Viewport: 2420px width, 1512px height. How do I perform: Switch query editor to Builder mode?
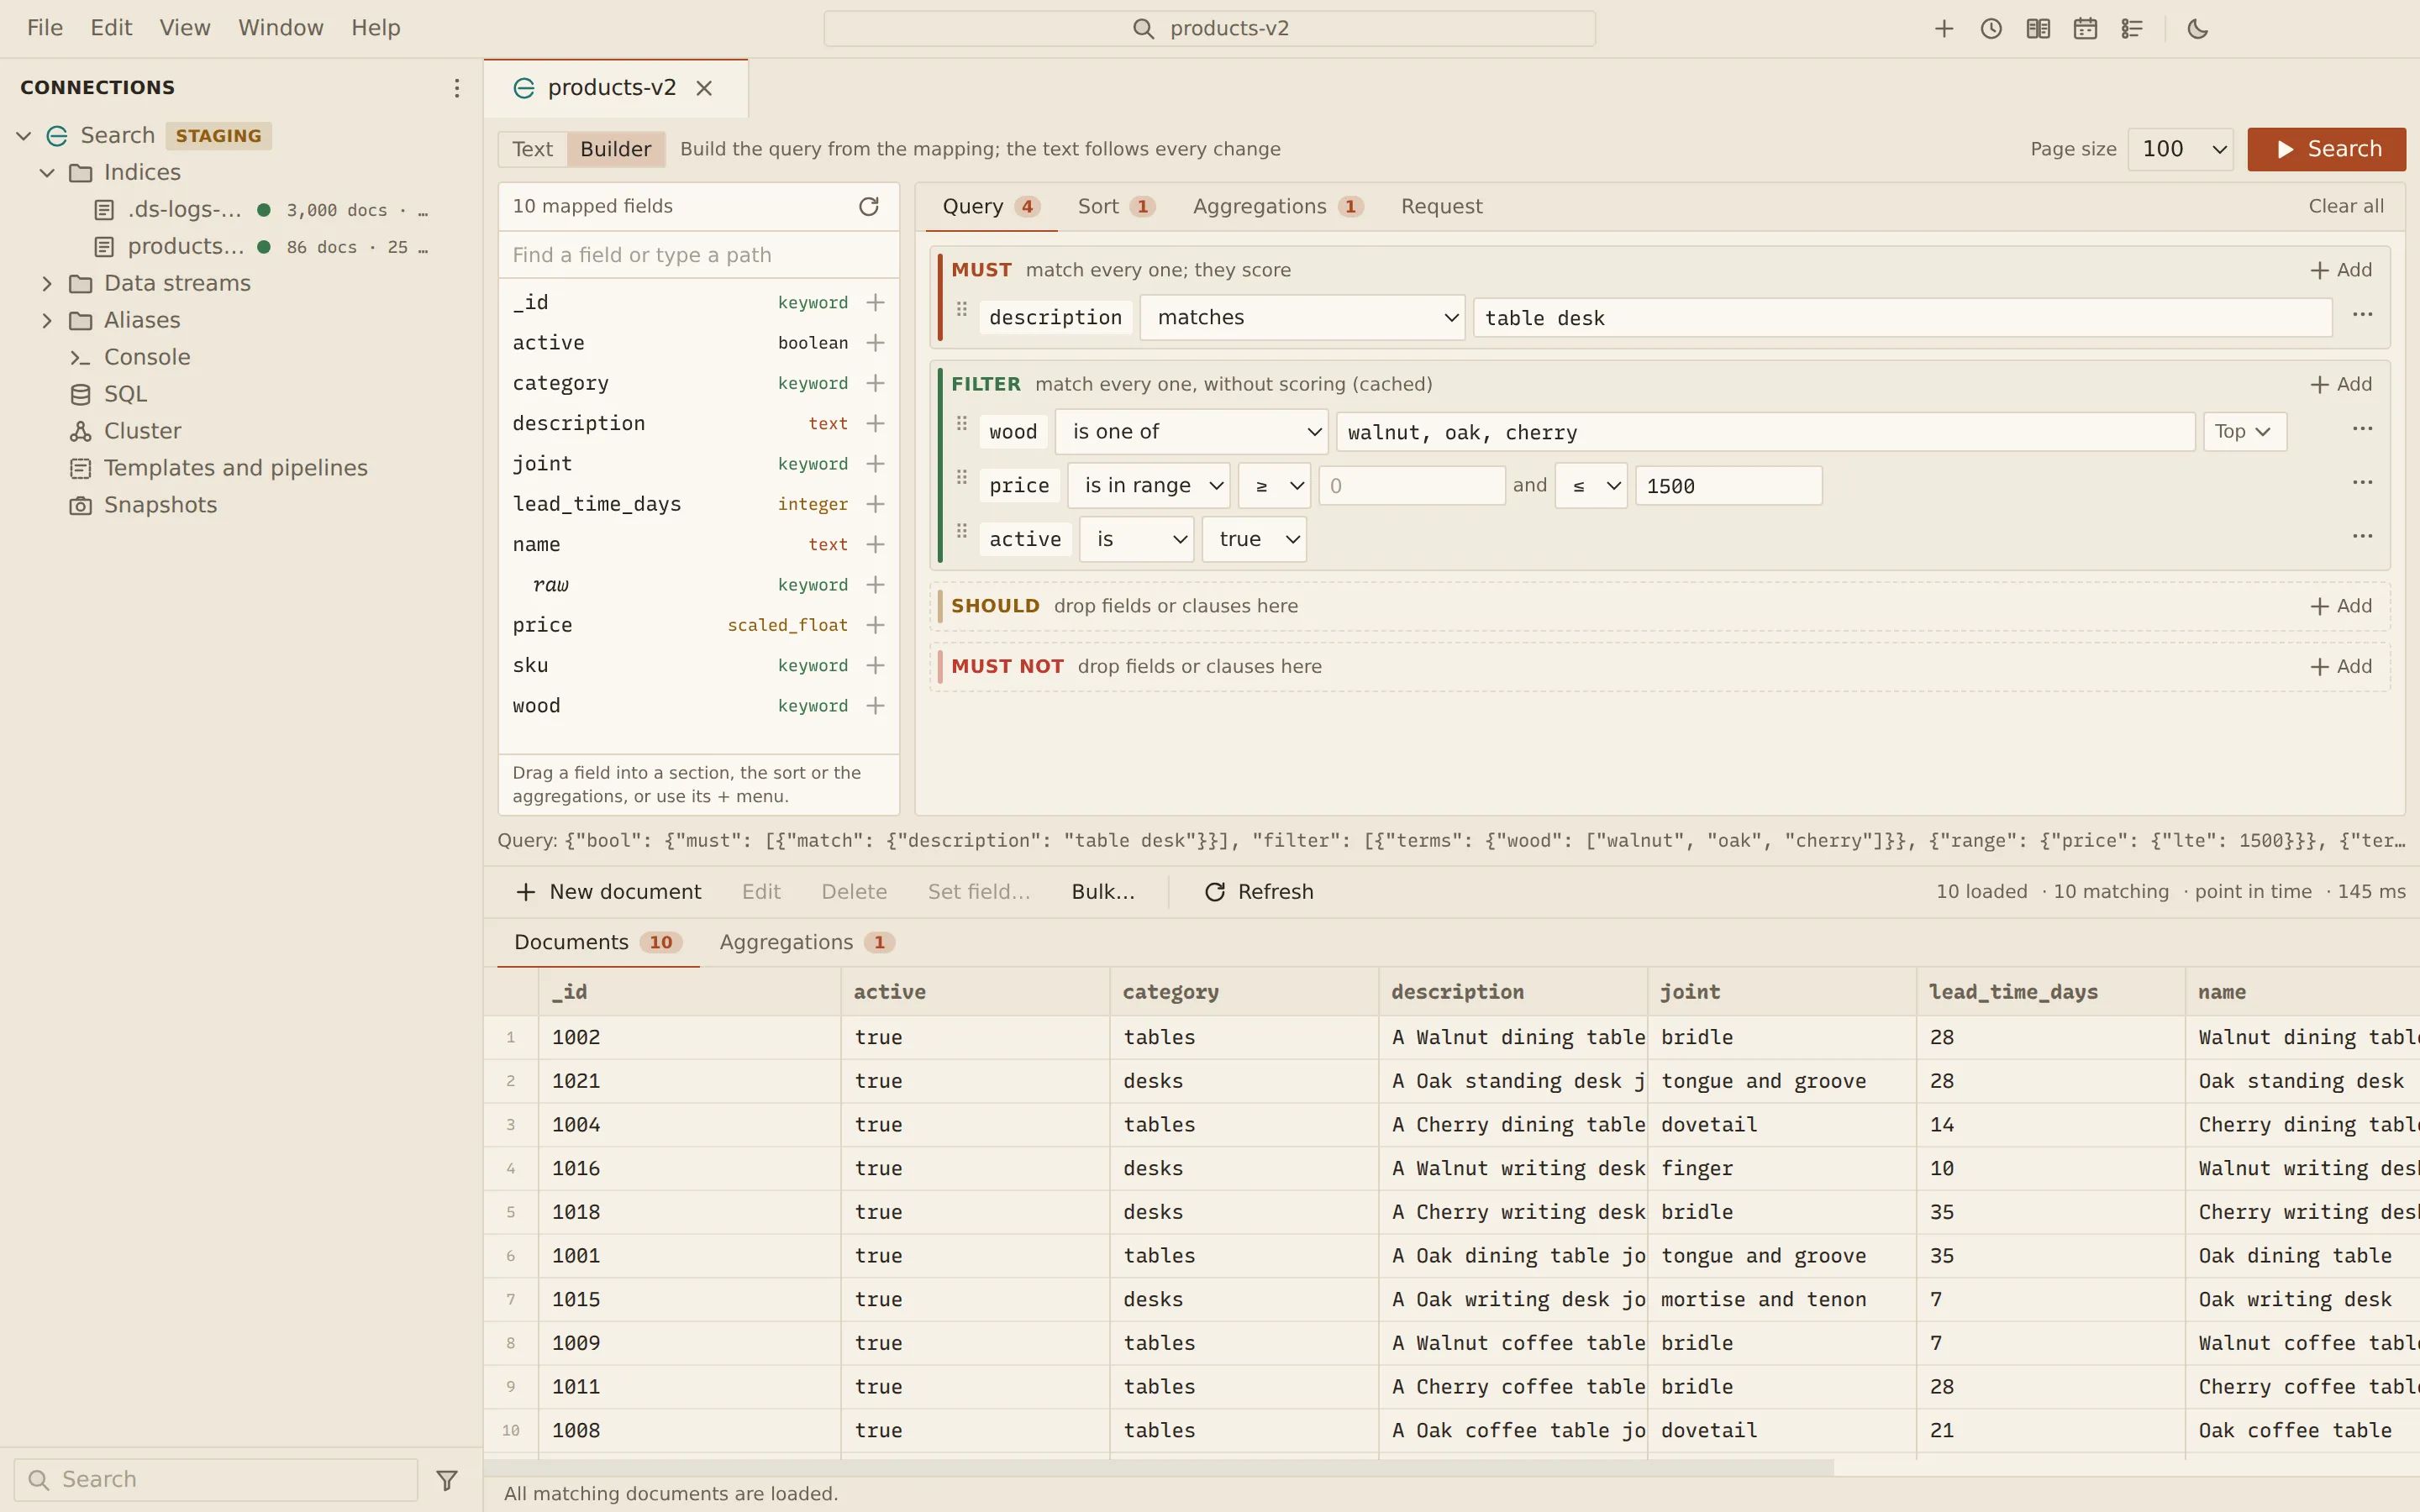click(615, 149)
